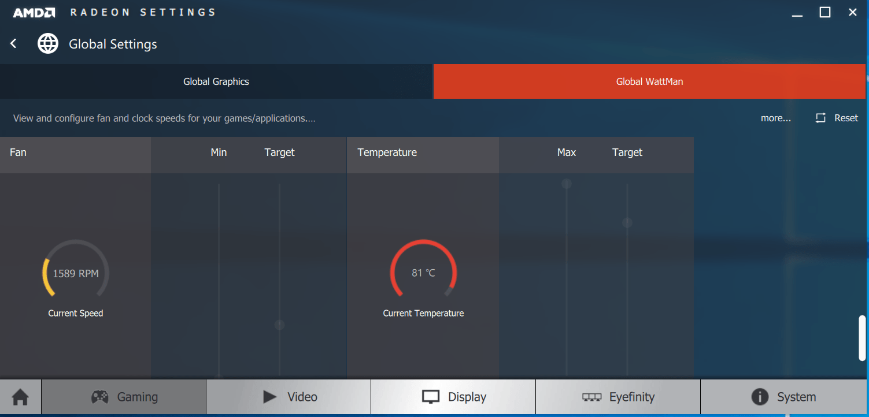The height and width of the screenshot is (417, 869).
Task: Click the Current Temperature label
Action: [x=423, y=313]
